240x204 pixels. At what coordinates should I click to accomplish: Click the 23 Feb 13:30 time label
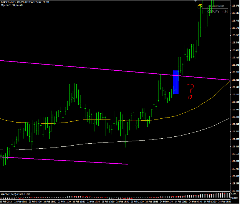(x=79, y=202)
